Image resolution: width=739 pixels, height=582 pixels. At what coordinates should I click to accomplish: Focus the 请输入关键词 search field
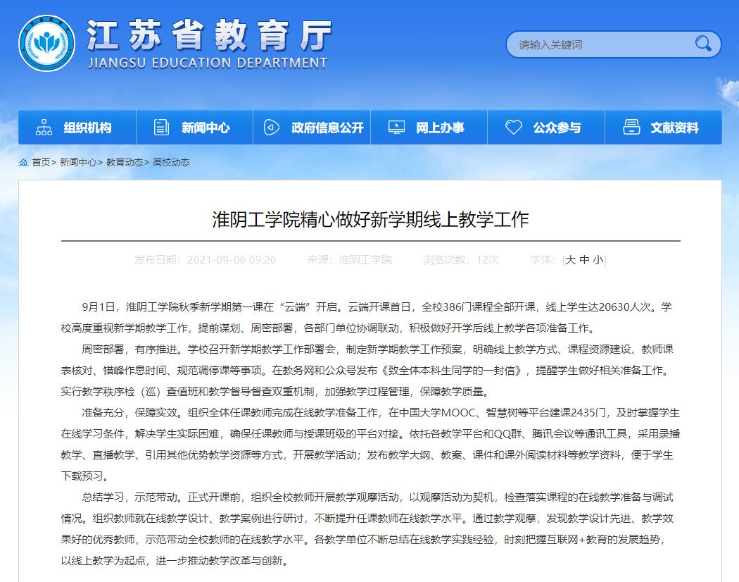598,44
